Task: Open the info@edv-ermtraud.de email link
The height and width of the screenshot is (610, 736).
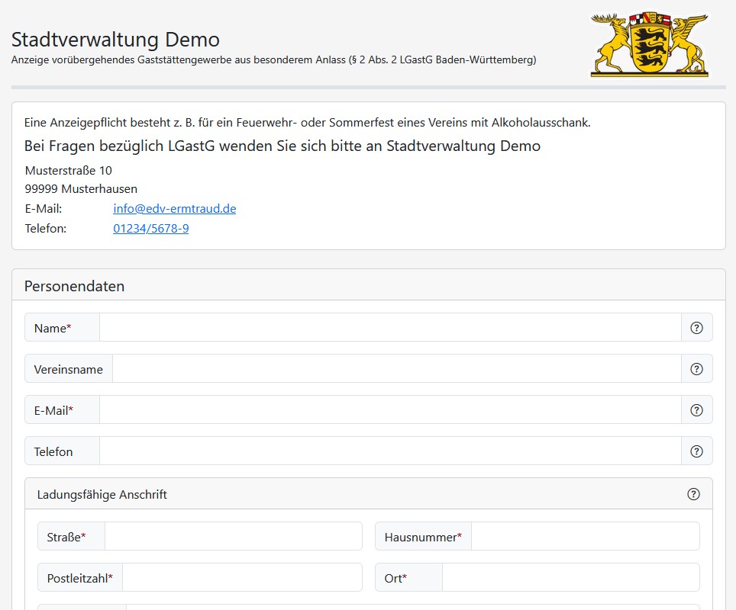Action: [174, 209]
